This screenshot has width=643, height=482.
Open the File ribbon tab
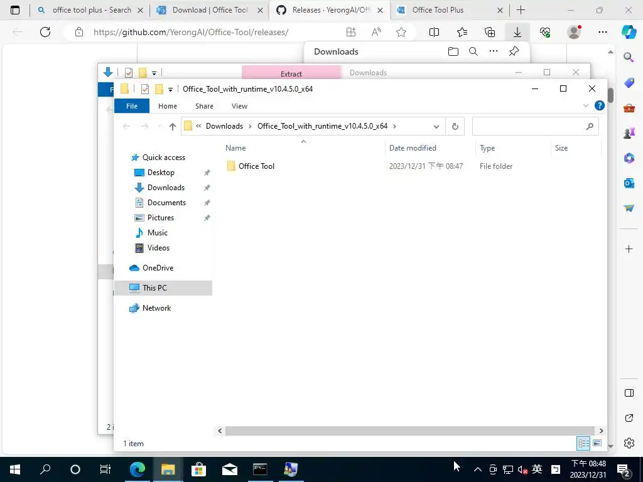(132, 105)
